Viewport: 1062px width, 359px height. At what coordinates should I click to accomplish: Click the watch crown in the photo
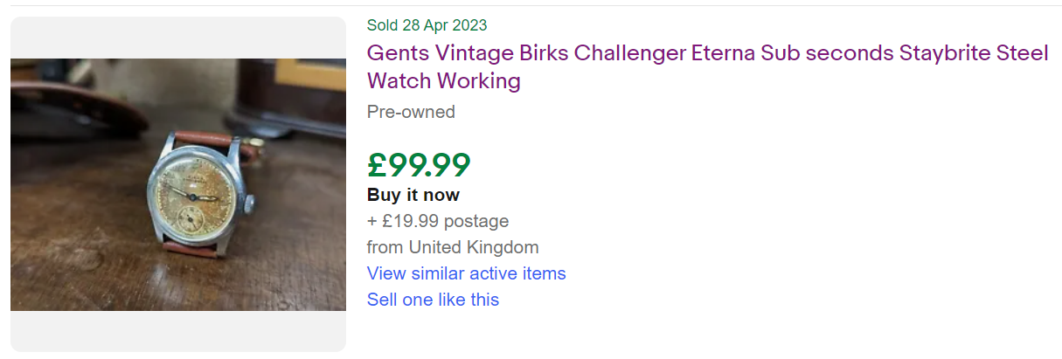250,204
